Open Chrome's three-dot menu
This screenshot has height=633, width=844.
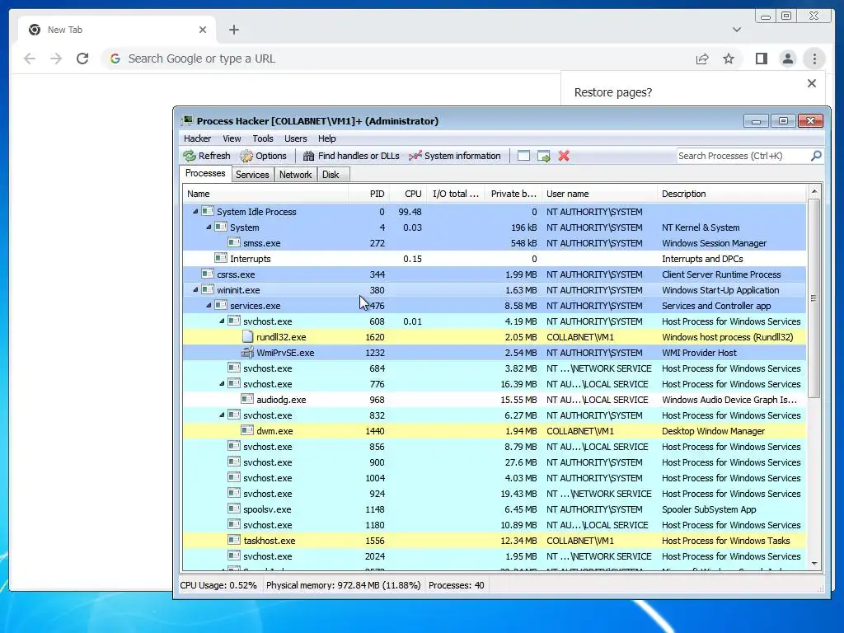pos(814,59)
